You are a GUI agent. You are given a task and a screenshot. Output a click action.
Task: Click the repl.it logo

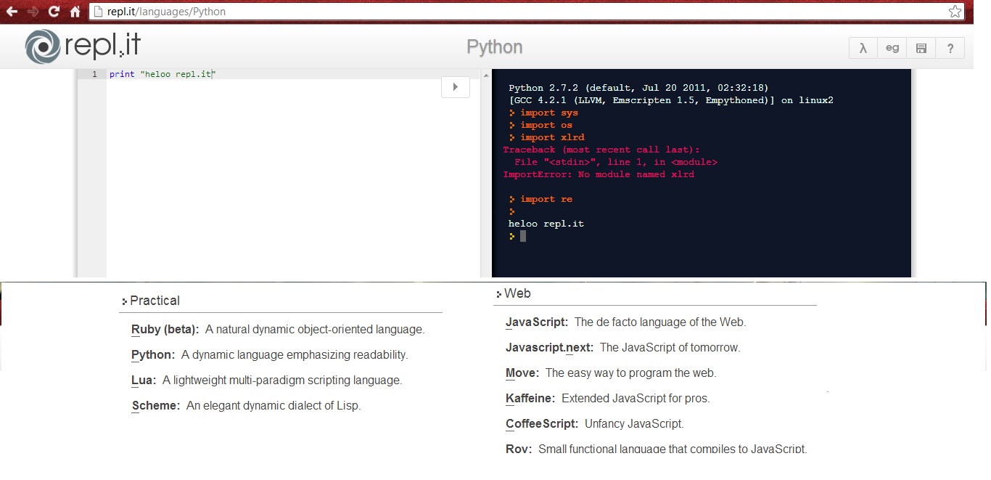tap(83, 46)
